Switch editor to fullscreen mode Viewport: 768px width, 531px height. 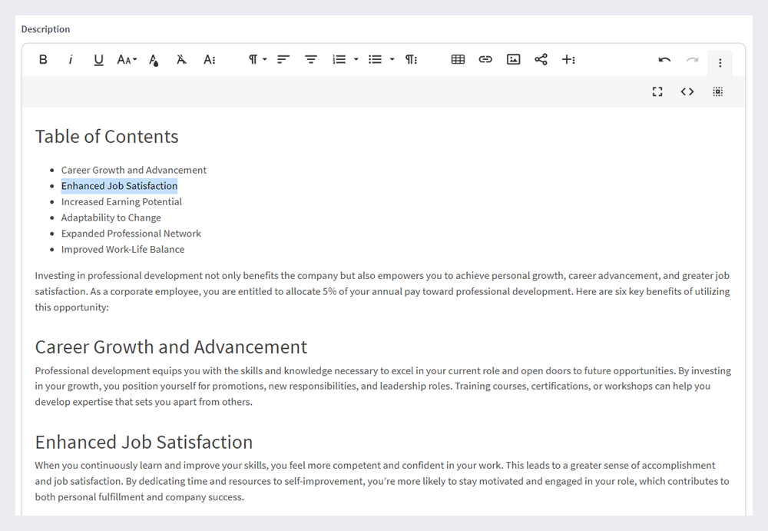[x=657, y=91]
